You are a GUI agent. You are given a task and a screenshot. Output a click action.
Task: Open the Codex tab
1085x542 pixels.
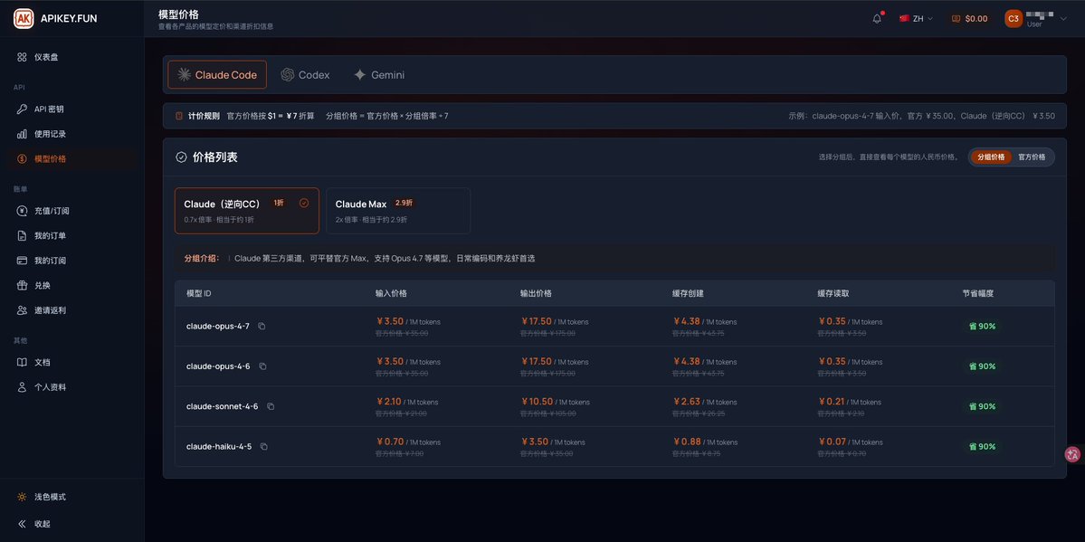[x=305, y=75]
